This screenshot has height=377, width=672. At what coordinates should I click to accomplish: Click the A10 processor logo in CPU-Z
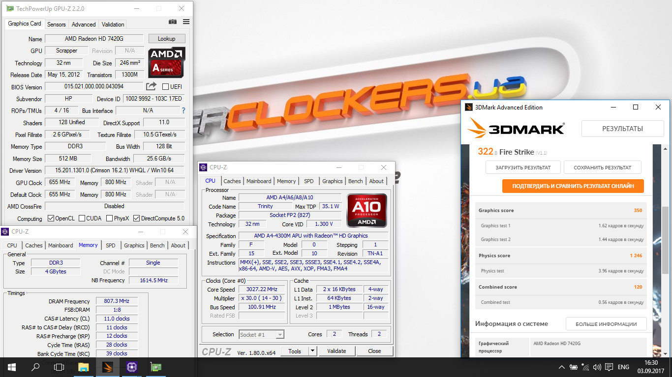[x=367, y=211]
